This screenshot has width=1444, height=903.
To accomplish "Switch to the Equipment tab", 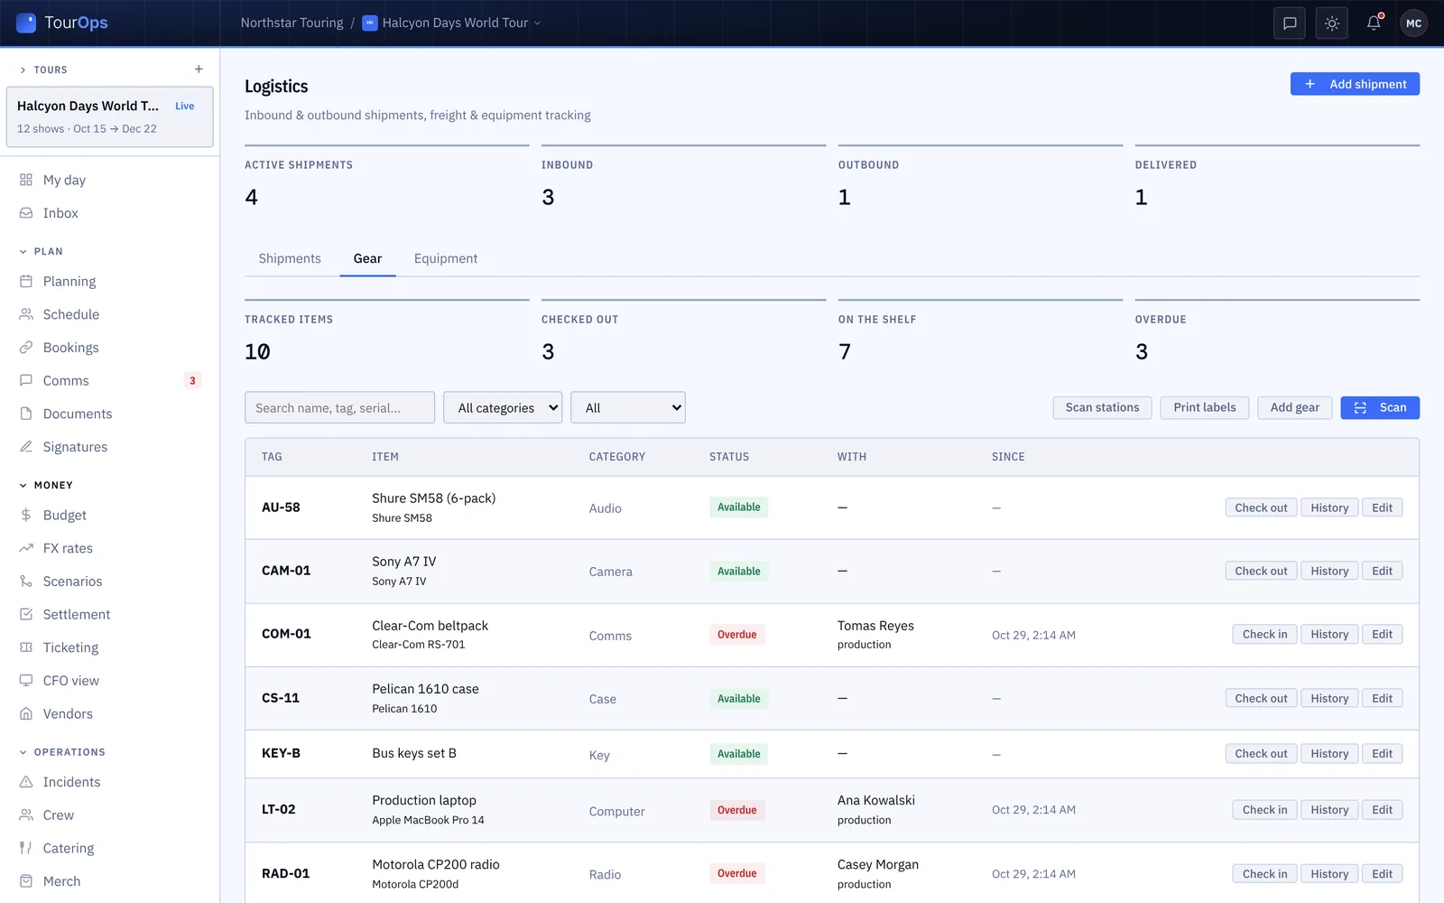I will coord(446,258).
